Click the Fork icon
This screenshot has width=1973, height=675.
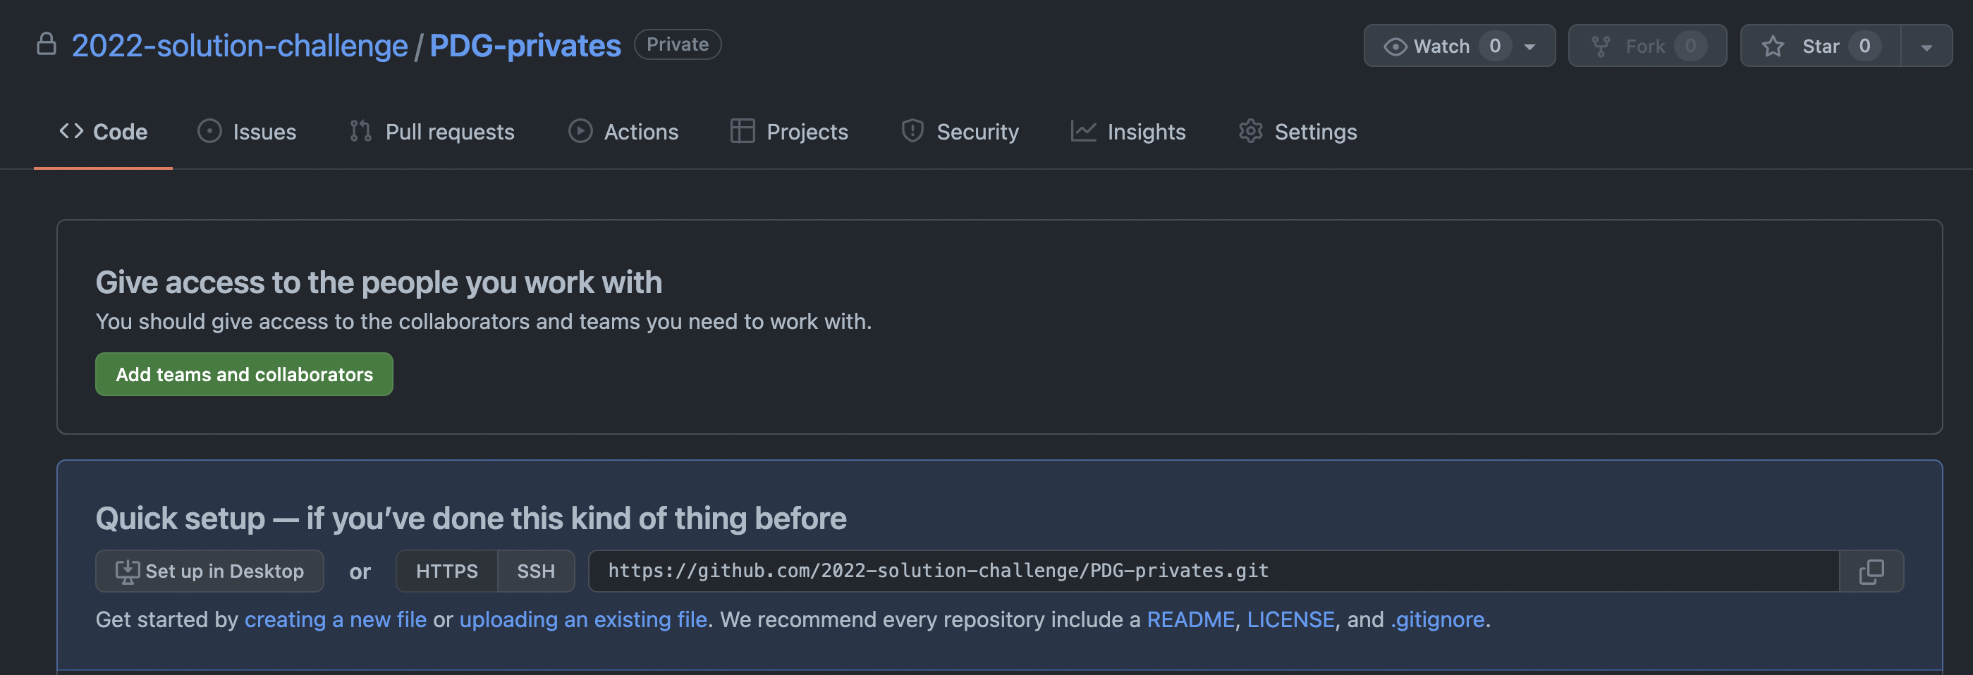point(1601,47)
